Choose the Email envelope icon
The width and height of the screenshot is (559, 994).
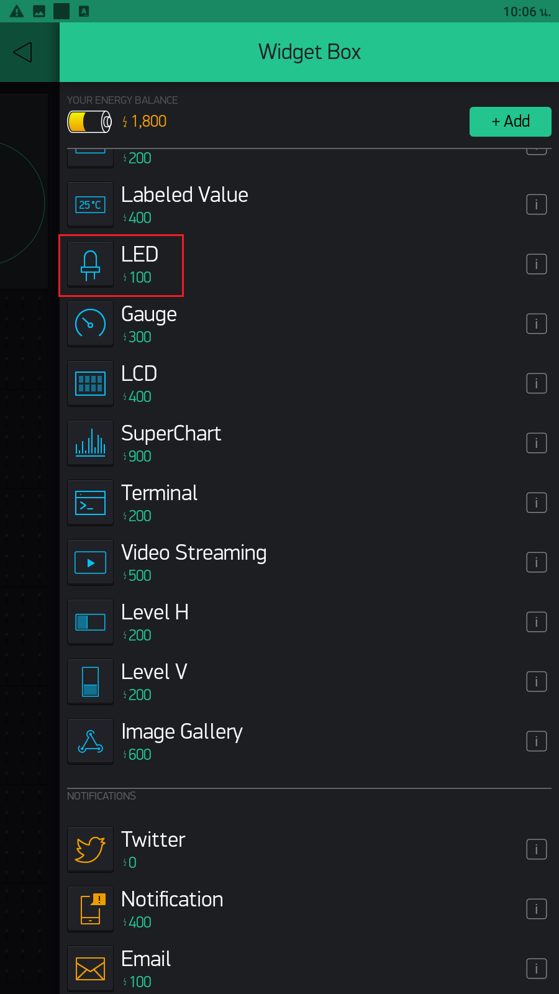[91, 969]
